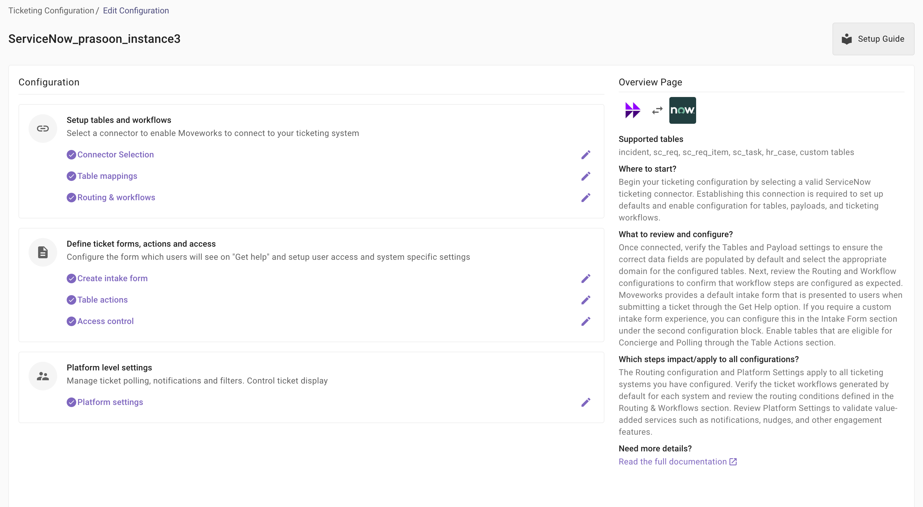The width and height of the screenshot is (923, 507).
Task: Select the Edit Configuration breadcrumb
Action: tap(136, 10)
